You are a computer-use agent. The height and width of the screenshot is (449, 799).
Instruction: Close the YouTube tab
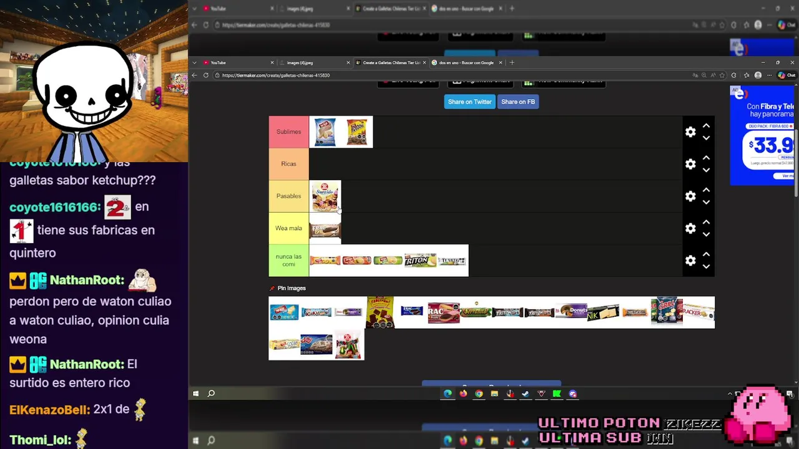[272, 62]
